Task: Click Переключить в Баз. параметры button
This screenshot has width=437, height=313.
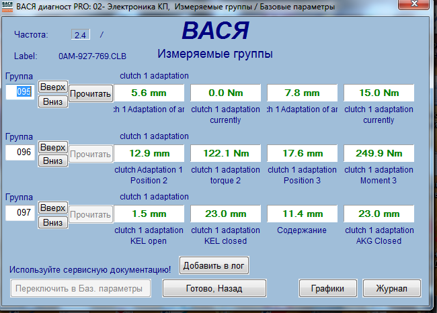Action: point(81,288)
